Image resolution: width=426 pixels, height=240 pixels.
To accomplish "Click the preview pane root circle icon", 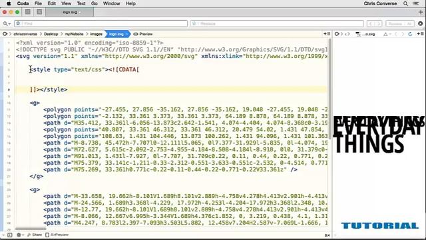I will point(337,34).
